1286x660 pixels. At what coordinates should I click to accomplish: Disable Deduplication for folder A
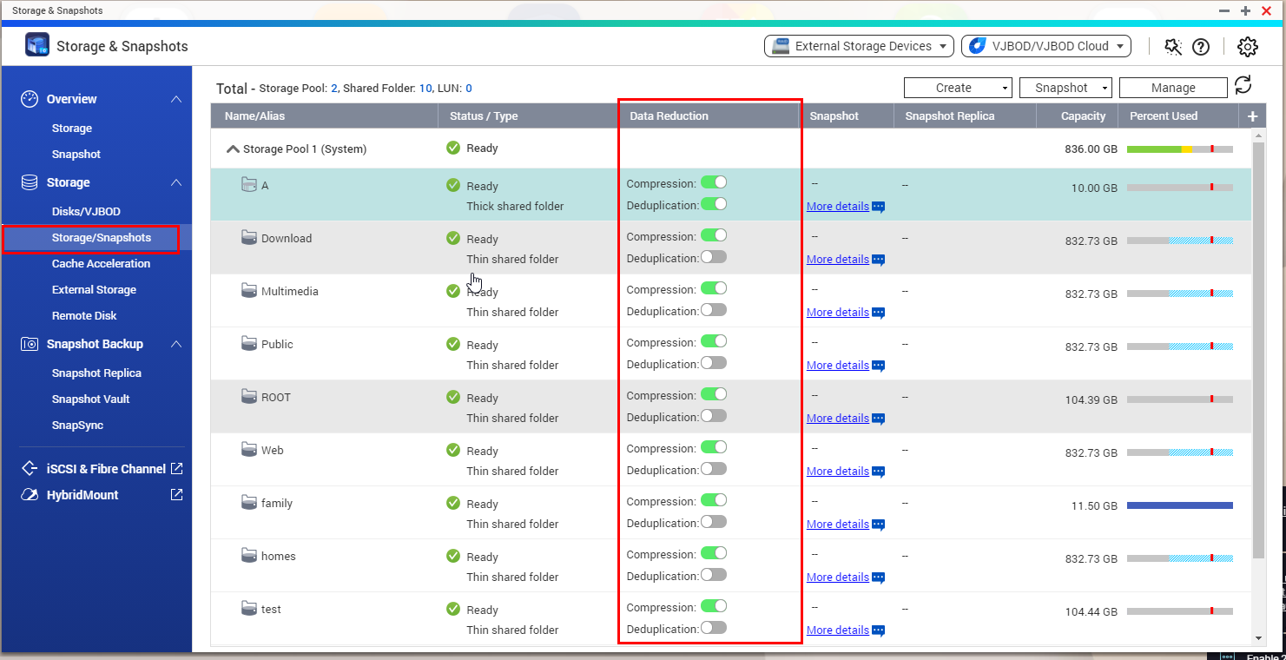tap(713, 204)
